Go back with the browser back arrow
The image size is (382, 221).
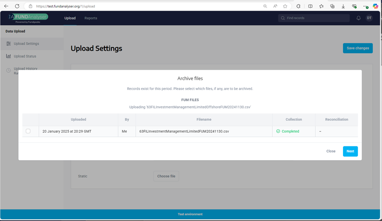tap(6, 6)
